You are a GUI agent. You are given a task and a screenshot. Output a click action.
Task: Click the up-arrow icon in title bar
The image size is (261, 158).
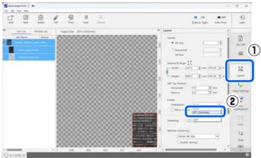click(x=33, y=6)
